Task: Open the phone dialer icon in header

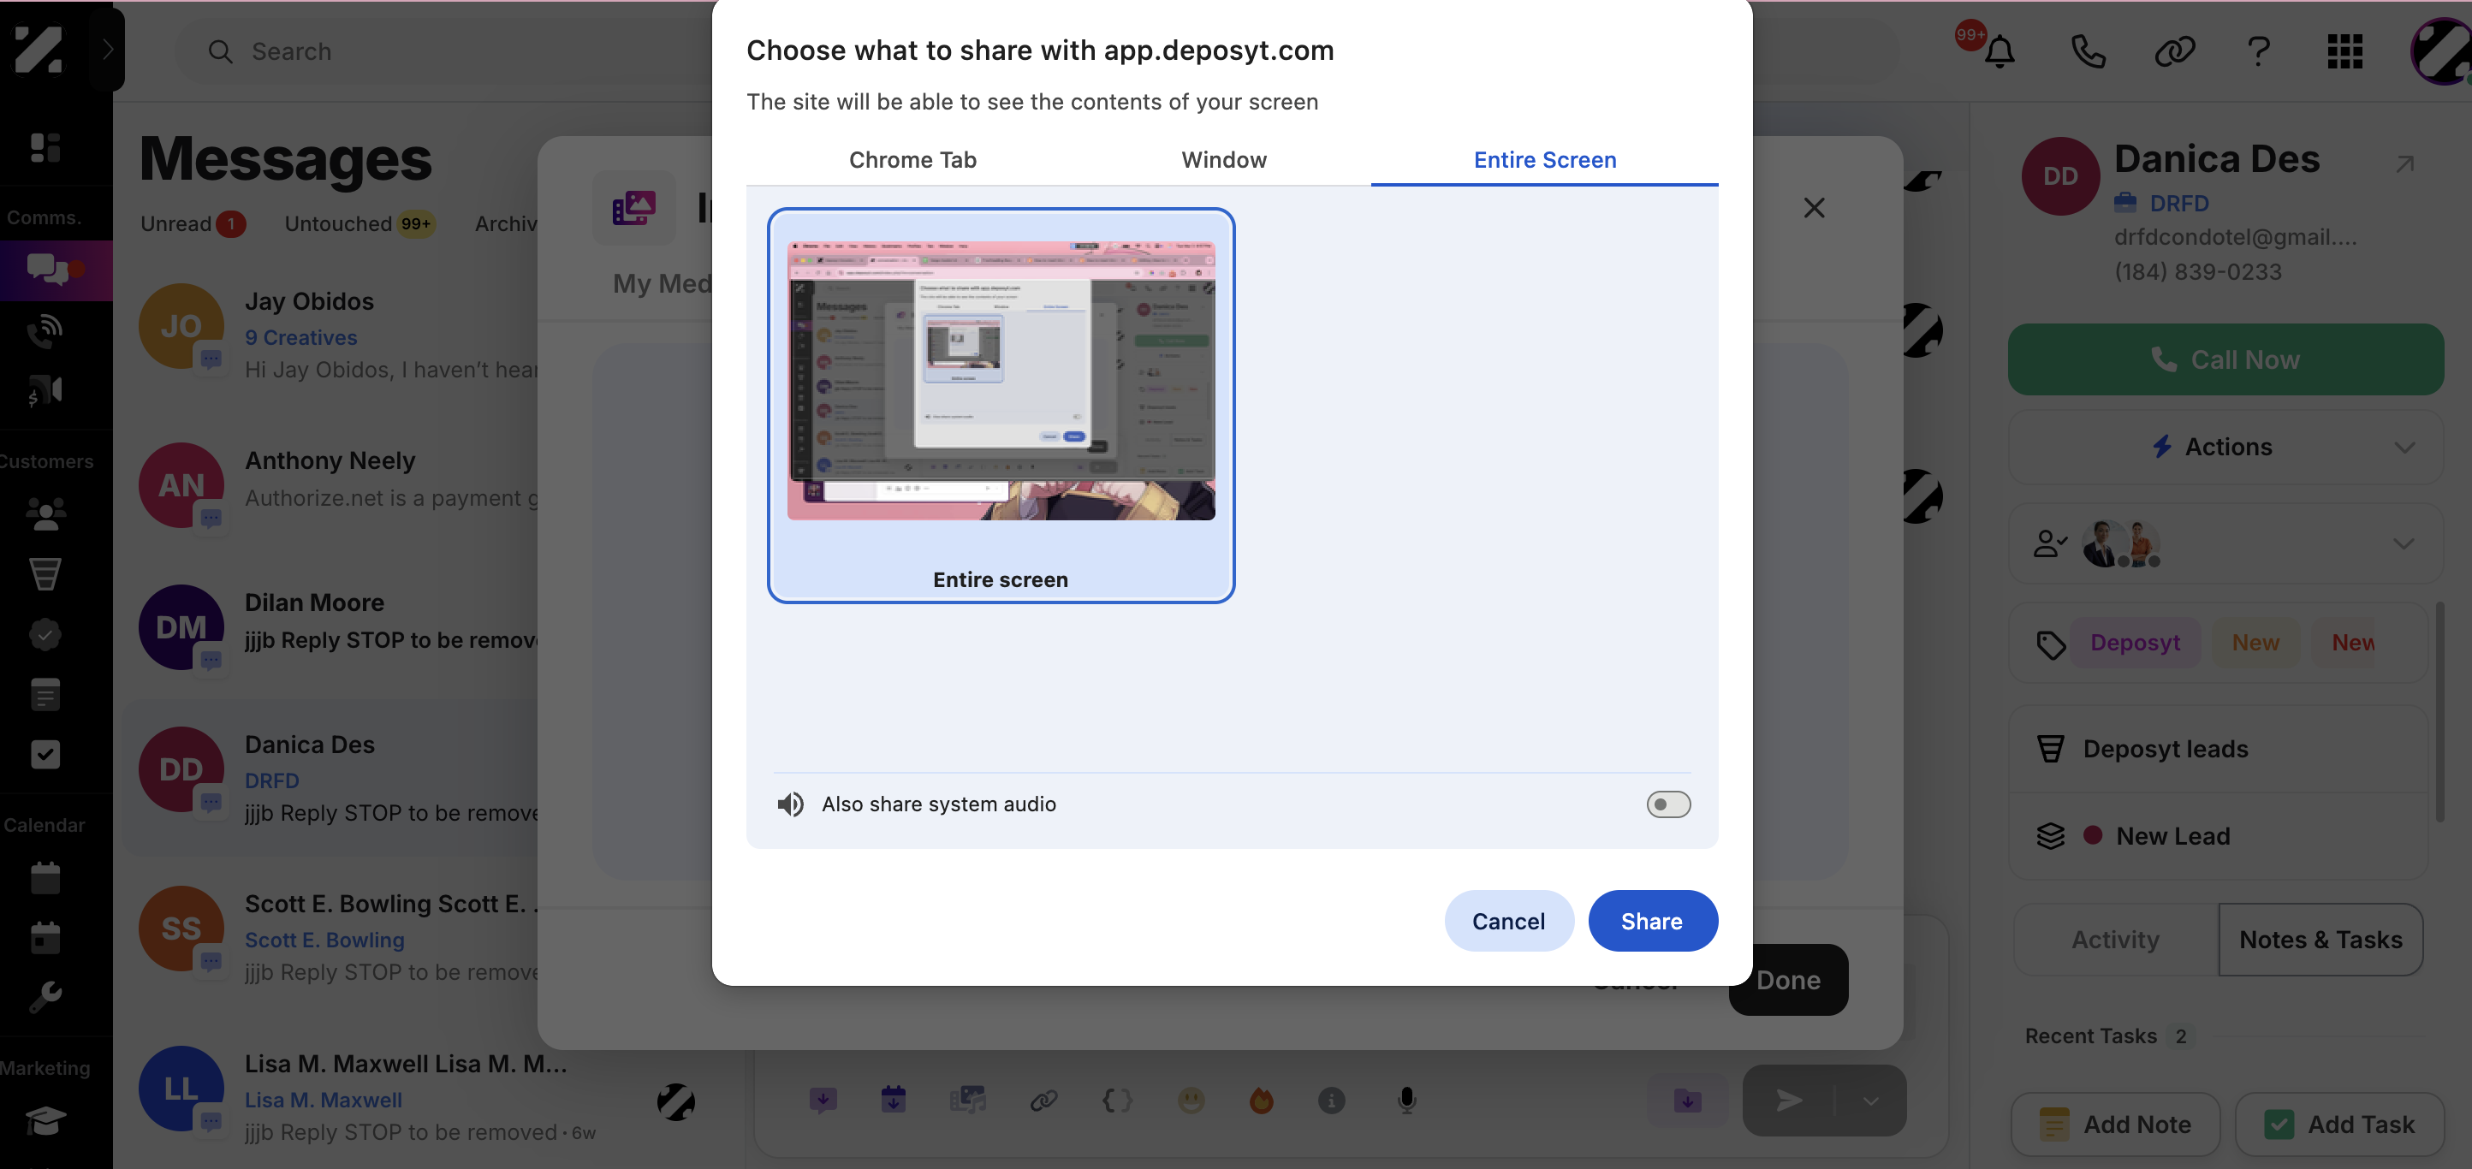Action: click(2087, 50)
